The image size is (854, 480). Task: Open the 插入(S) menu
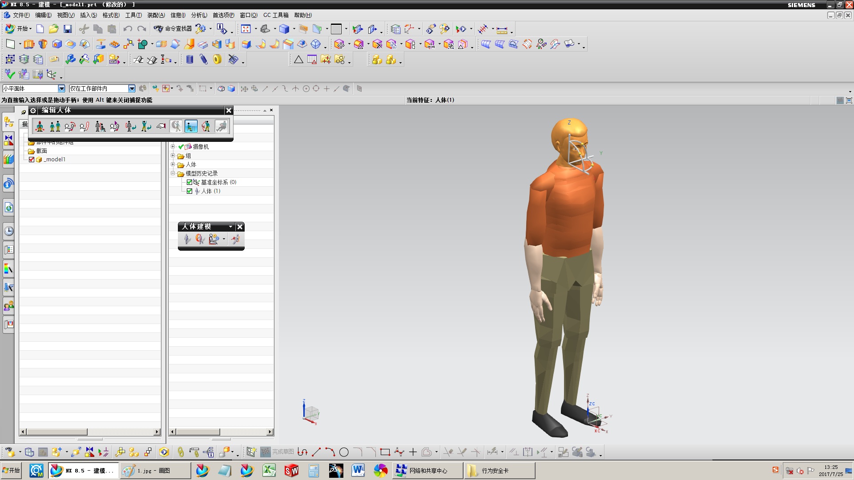click(x=89, y=15)
